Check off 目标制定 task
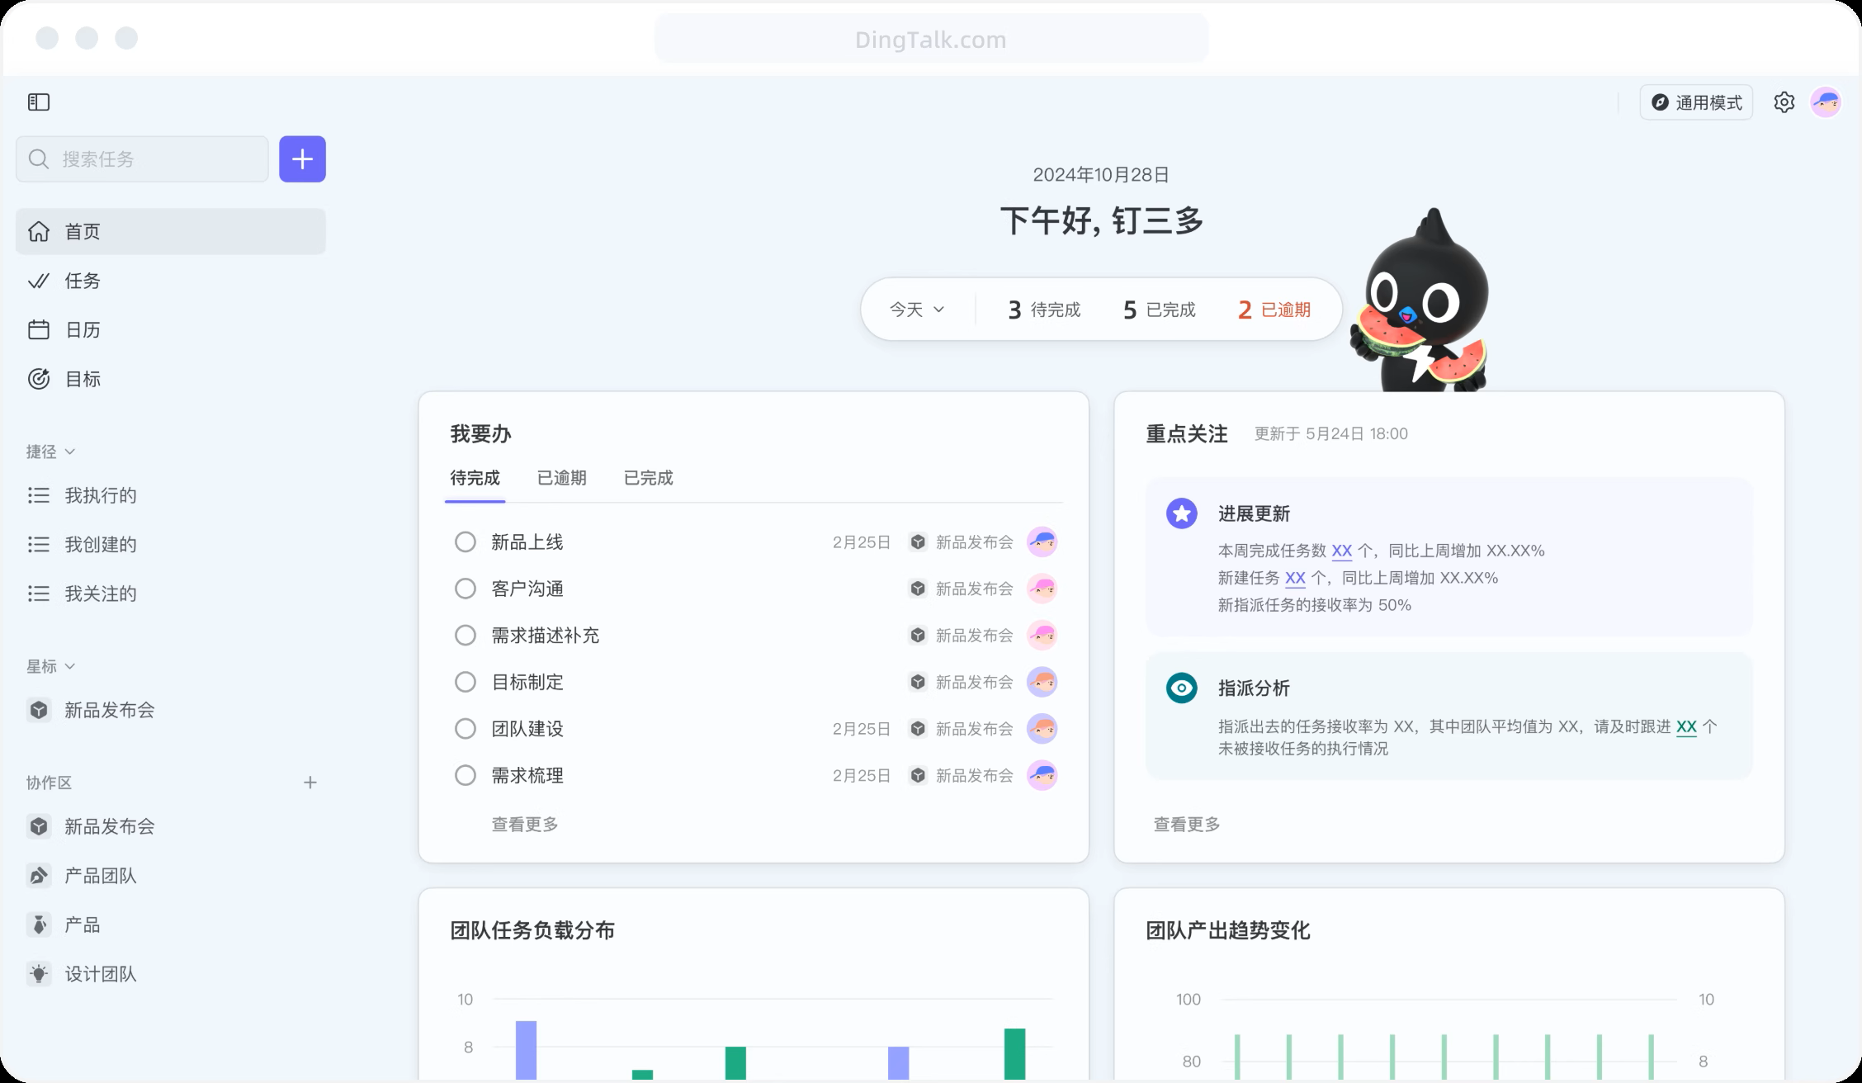Image resolution: width=1862 pixels, height=1083 pixels. click(x=465, y=682)
